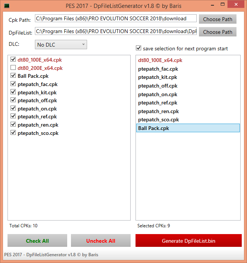Click the status bar version text at bottom

51,255
